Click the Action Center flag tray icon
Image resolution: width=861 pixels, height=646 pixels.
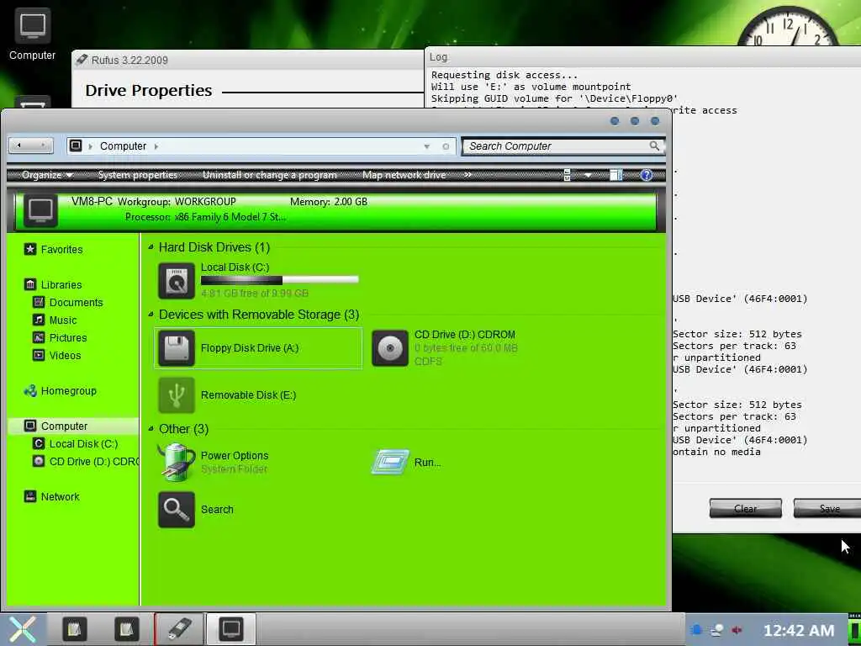pyautogui.click(x=696, y=630)
